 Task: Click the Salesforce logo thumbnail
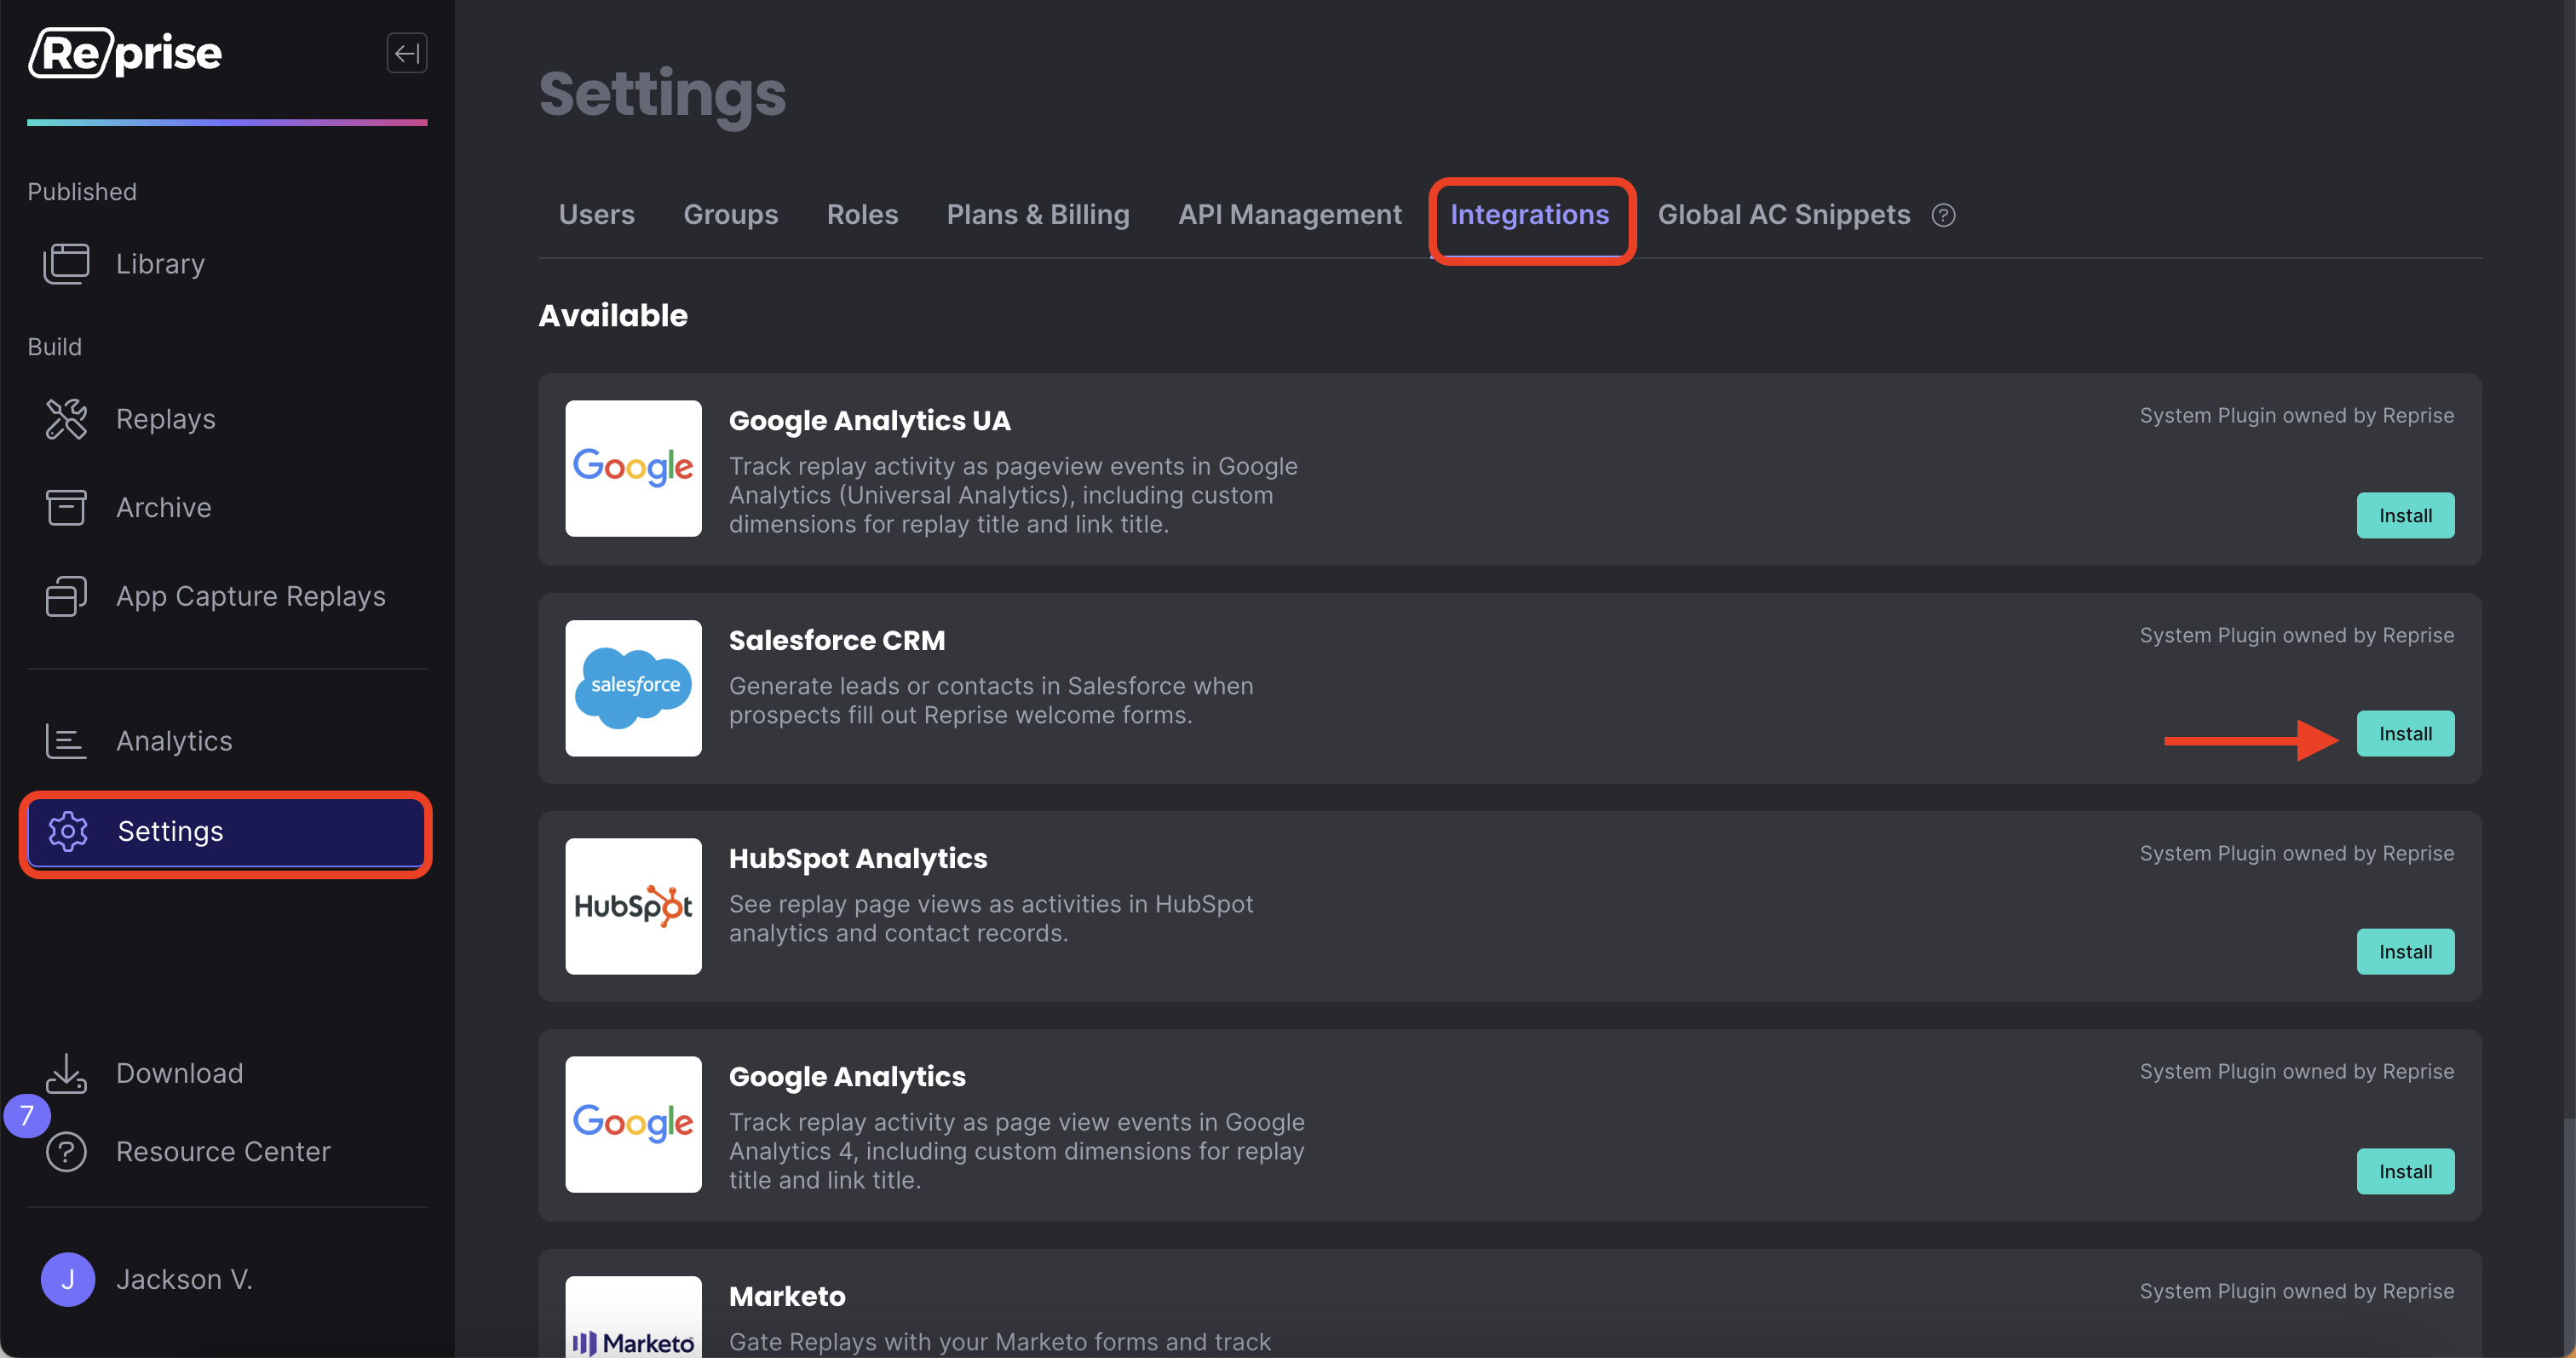pos(633,688)
